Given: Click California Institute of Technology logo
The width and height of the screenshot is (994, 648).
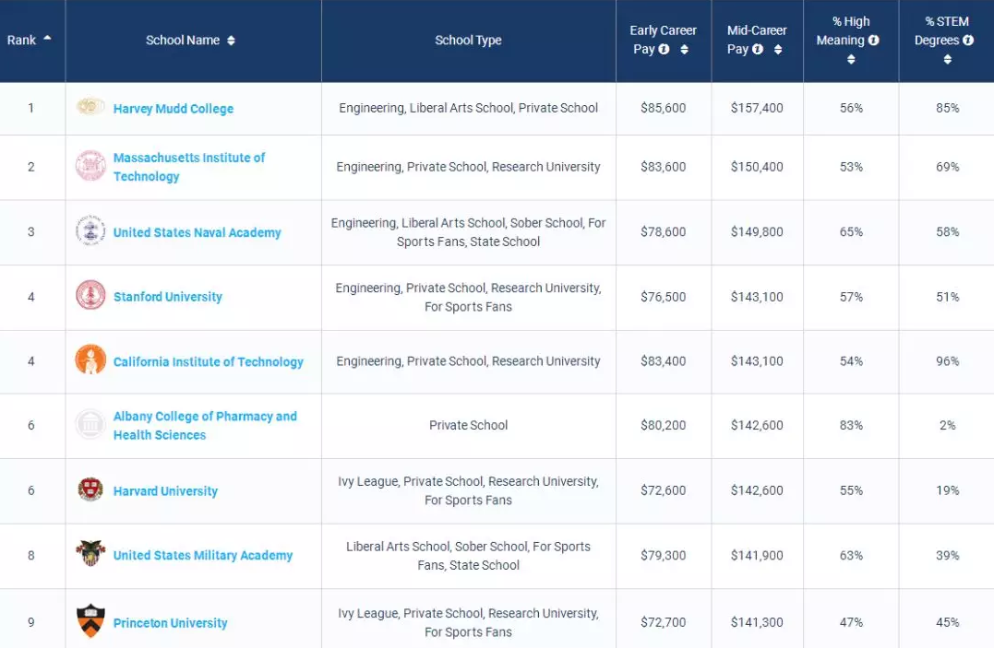Looking at the screenshot, I should pyautogui.click(x=90, y=359).
